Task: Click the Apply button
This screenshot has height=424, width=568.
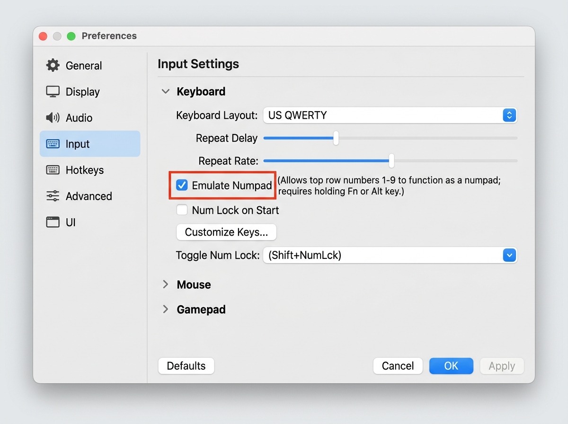Action: pos(502,366)
